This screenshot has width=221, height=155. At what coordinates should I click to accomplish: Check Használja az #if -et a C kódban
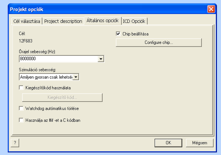(x=21, y=120)
